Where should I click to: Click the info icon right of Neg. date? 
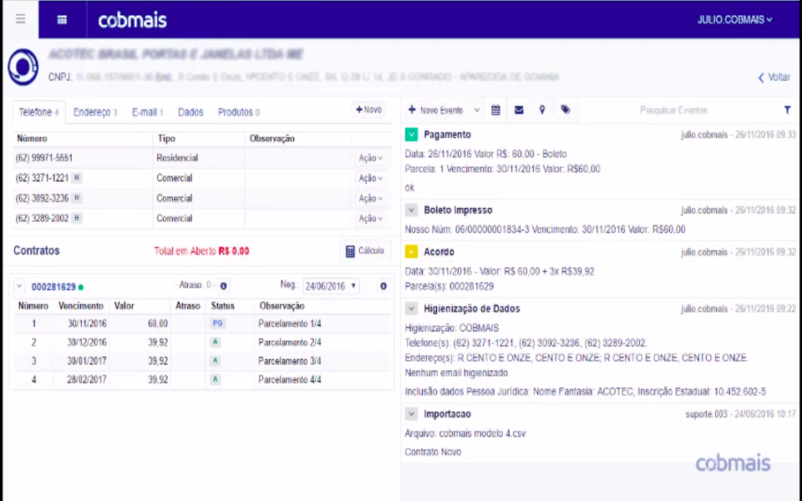click(383, 286)
